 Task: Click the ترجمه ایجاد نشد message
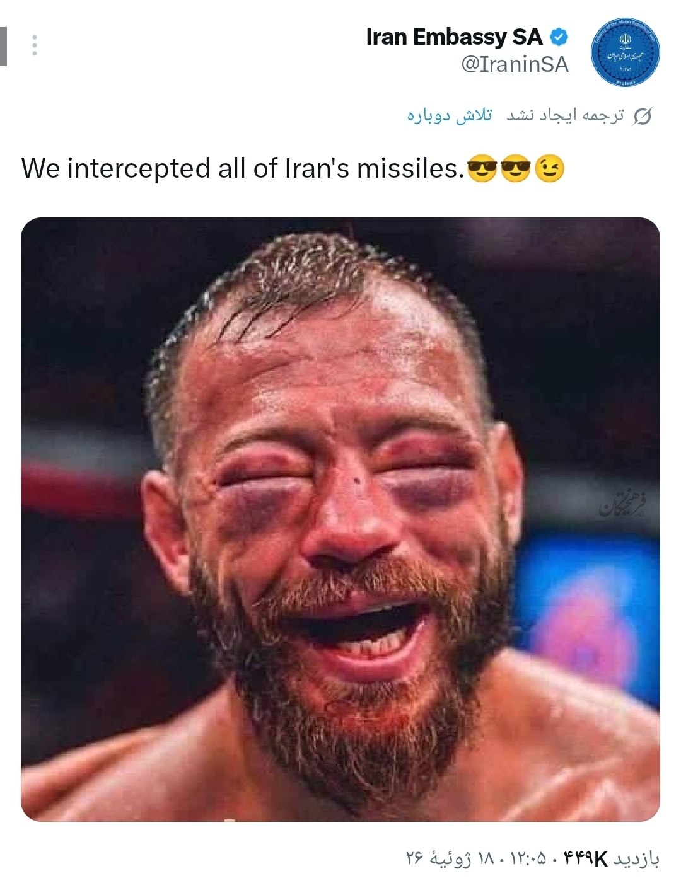565,115
